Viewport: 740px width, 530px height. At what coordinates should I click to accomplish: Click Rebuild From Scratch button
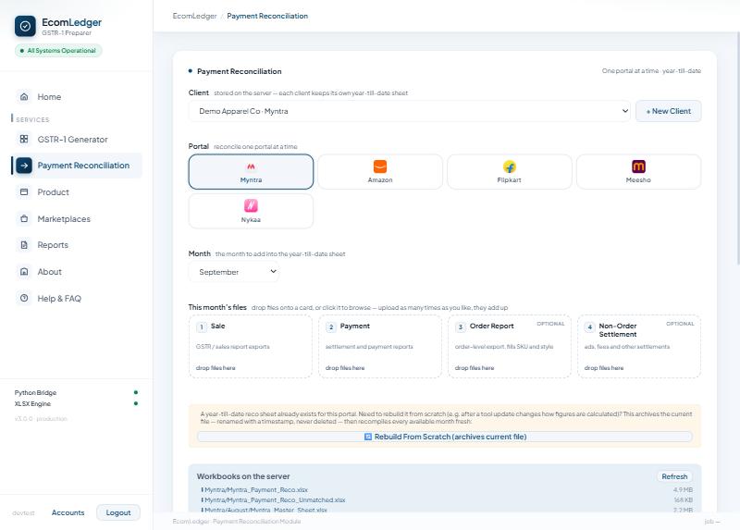pyautogui.click(x=445, y=437)
